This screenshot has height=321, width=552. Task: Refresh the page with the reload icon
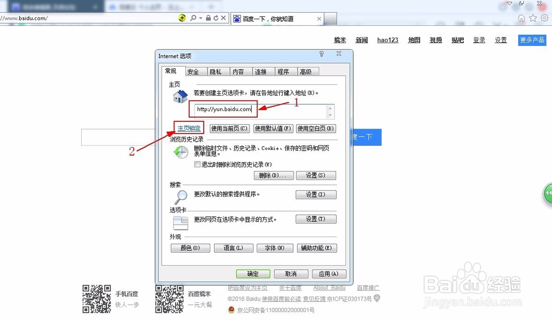point(216,18)
